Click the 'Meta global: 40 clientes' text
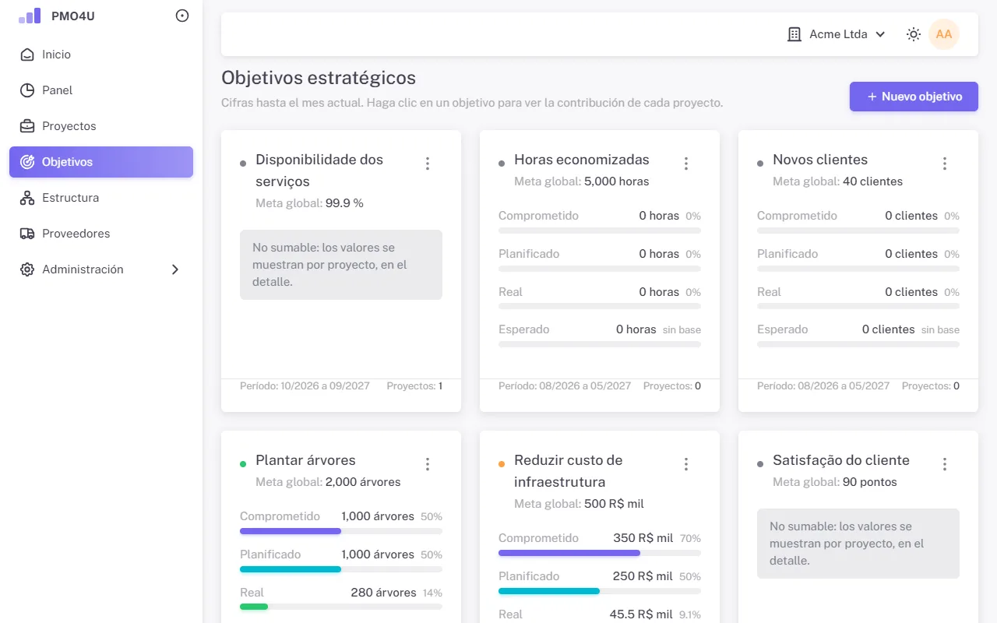Screen dimensions: 997x623 837,181
